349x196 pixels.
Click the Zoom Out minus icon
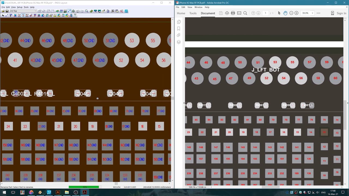pyautogui.click(x=291, y=13)
